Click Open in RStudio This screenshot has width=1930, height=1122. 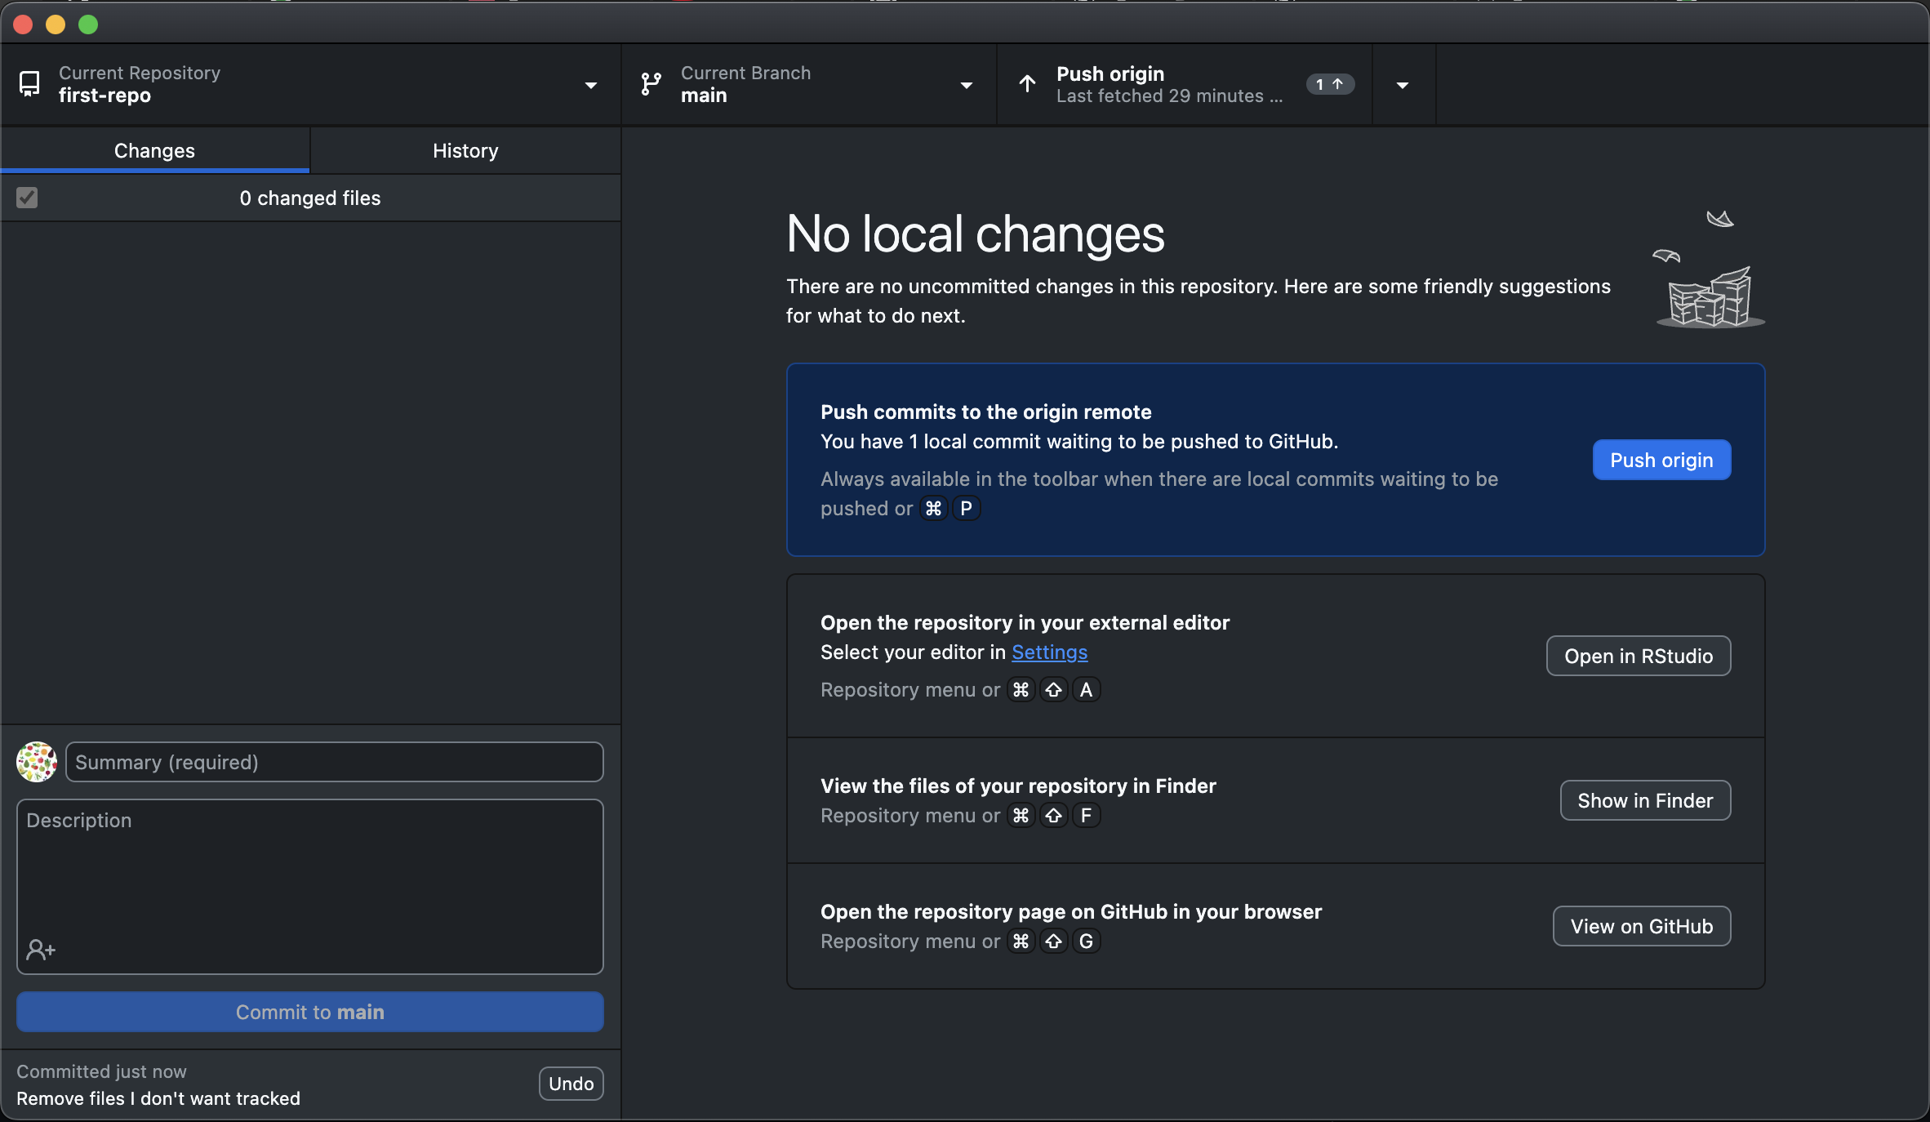[x=1638, y=656]
